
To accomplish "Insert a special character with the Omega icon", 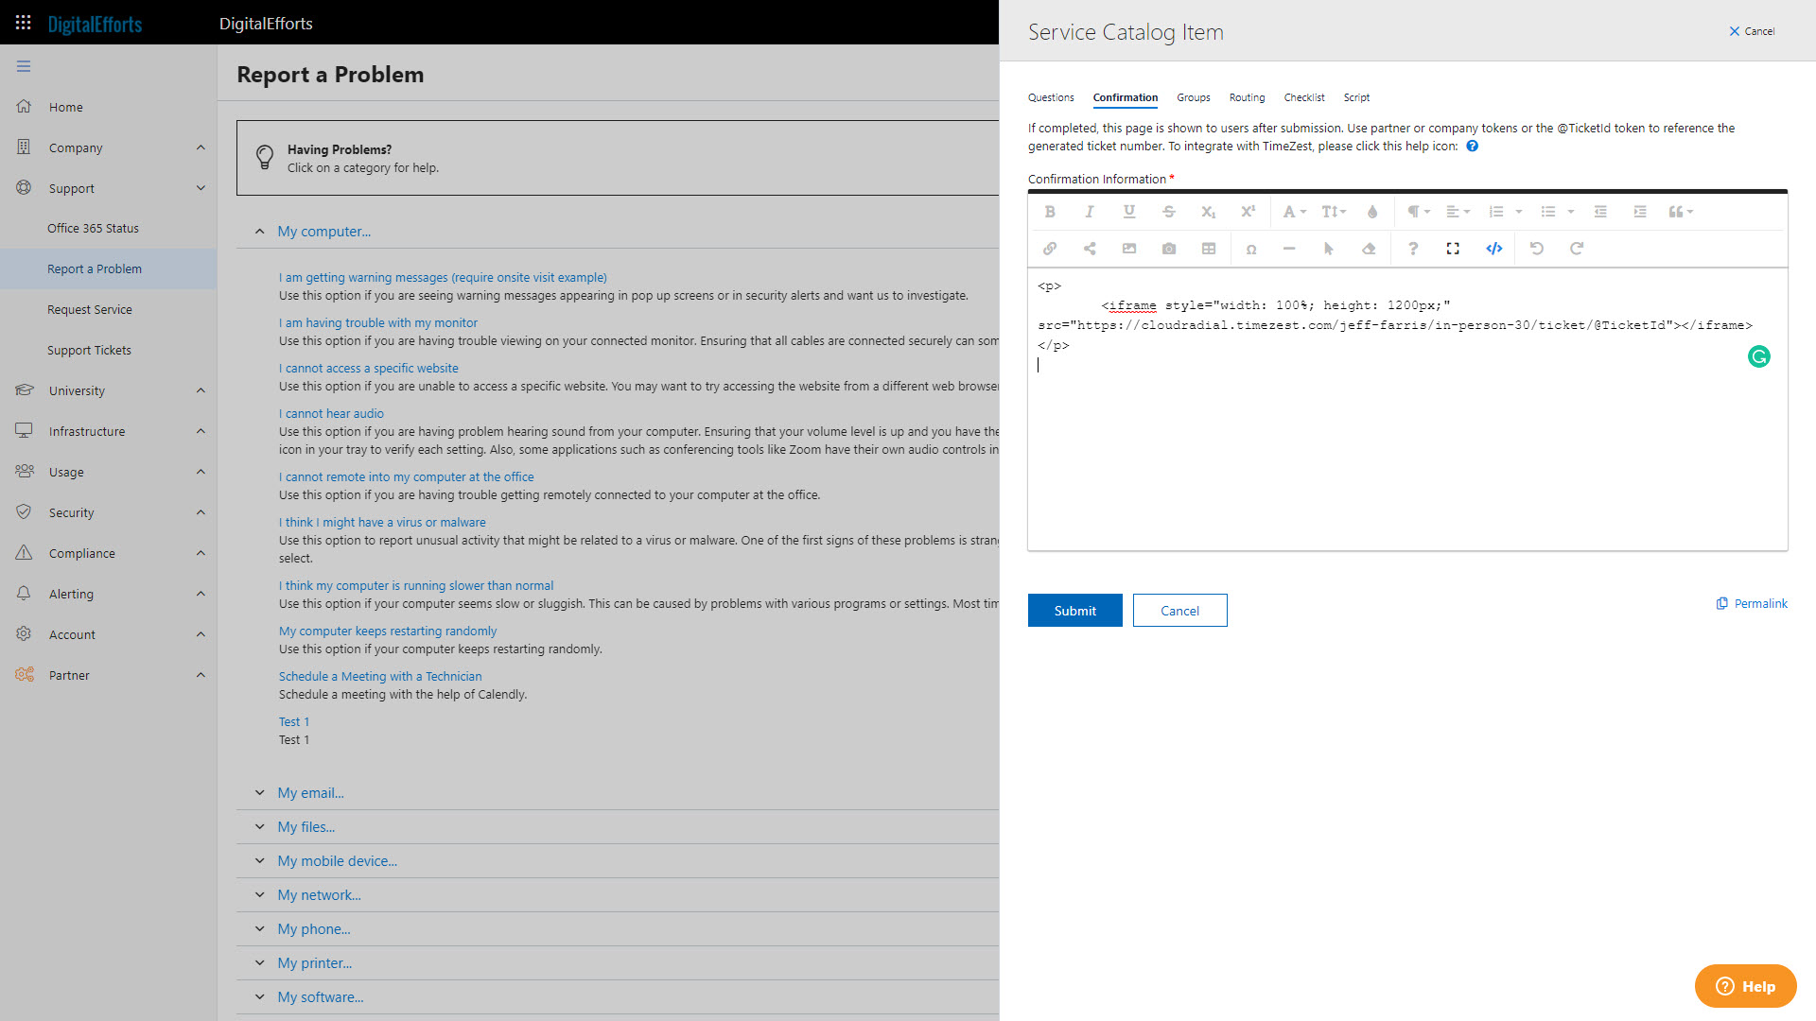I will pos(1250,248).
